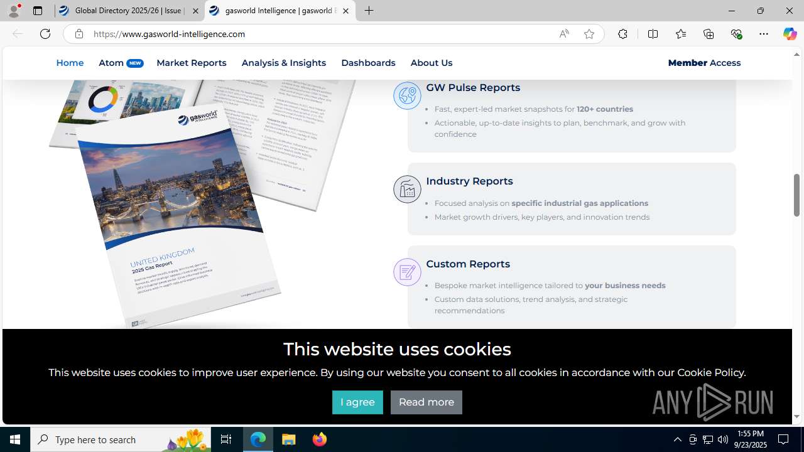Click scrollbar down arrow

[796, 416]
